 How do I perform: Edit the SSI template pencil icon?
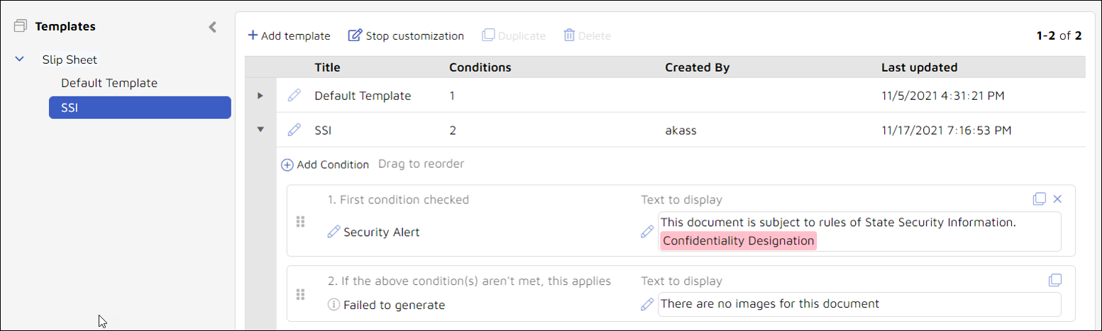coord(294,130)
